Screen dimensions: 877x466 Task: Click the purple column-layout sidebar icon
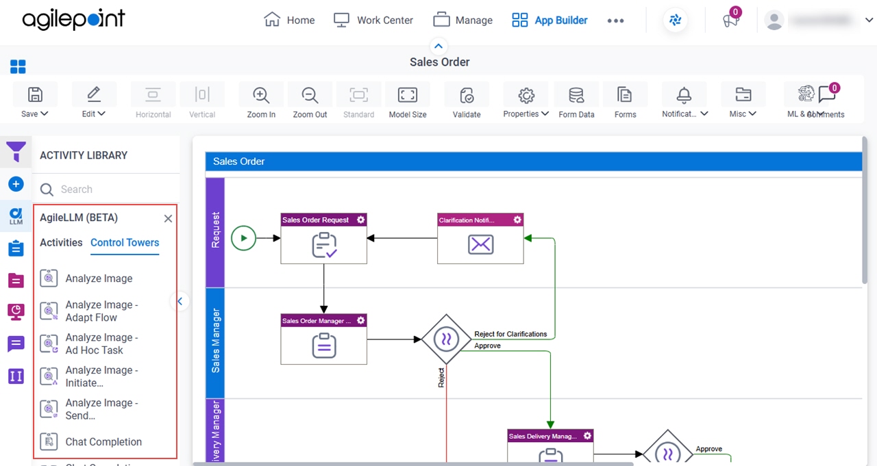(x=16, y=376)
